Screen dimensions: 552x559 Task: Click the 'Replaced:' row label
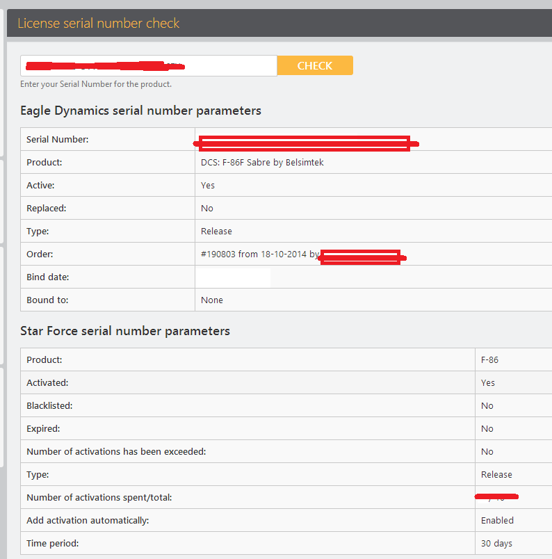click(x=45, y=209)
